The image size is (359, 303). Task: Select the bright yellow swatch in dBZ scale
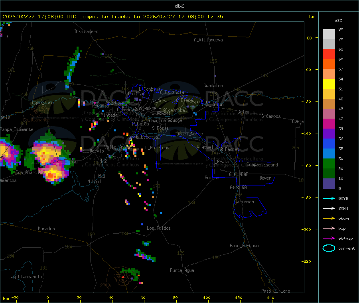tap(329, 84)
